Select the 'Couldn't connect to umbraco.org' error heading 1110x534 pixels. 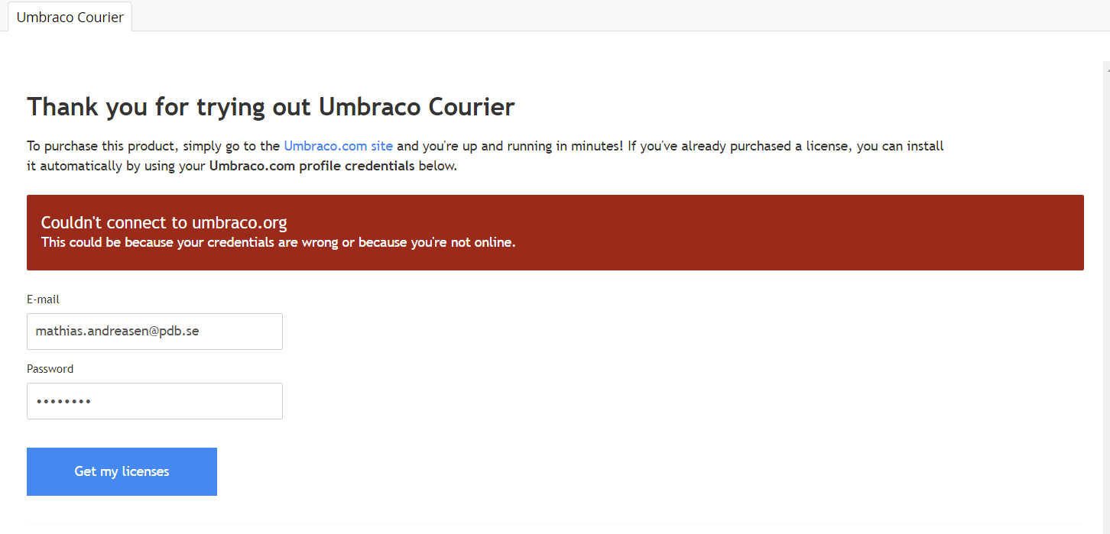pyautogui.click(x=164, y=222)
